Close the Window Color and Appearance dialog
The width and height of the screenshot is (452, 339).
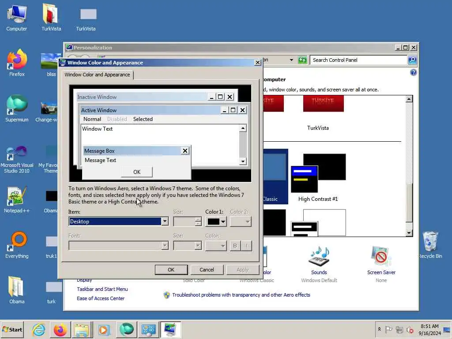pyautogui.click(x=257, y=63)
